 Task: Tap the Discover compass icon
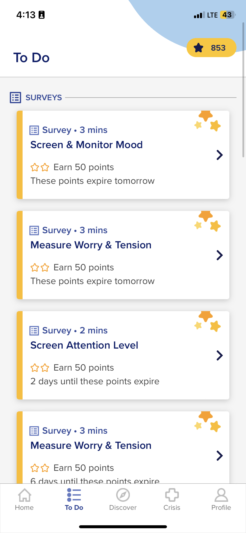point(123,495)
